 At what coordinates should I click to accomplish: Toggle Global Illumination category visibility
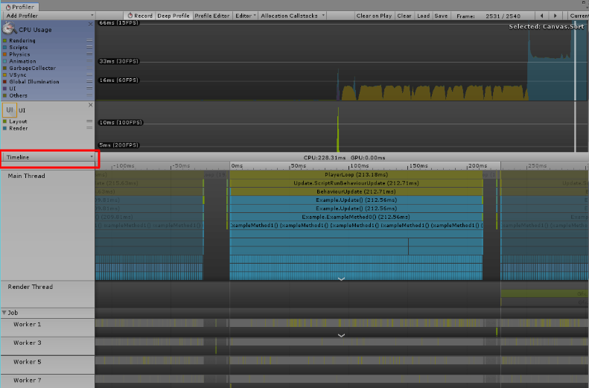(x=5, y=81)
